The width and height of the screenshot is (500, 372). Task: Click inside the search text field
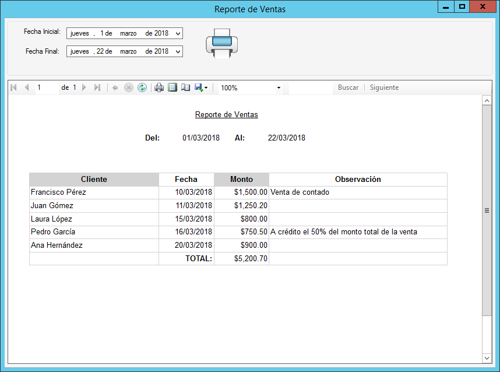[312, 87]
